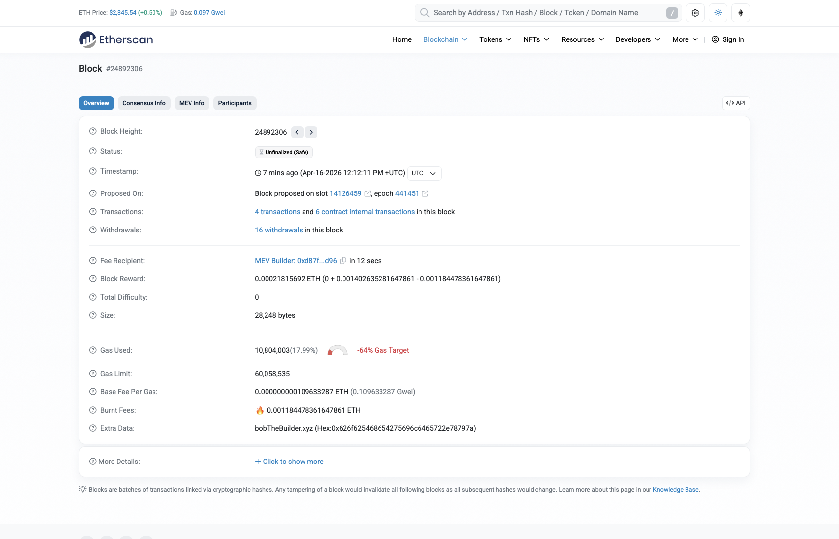
Task: Go to next block arrow
Action: click(x=311, y=132)
